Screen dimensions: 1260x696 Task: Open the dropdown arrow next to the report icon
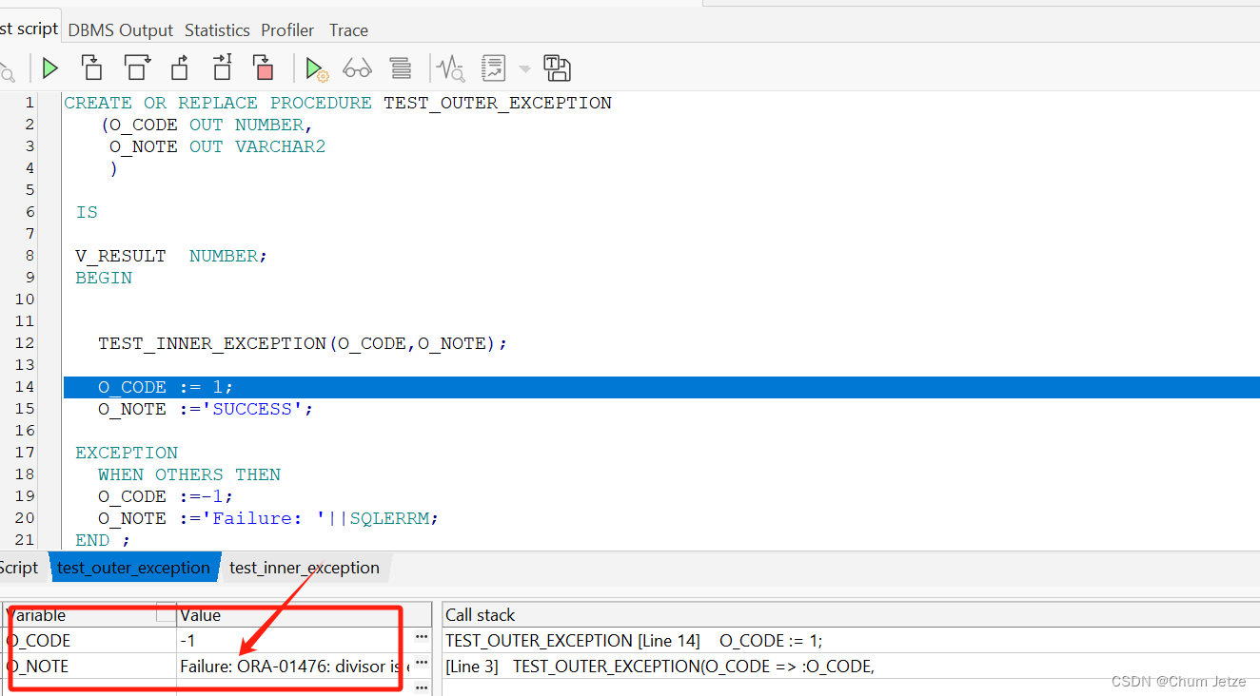click(524, 68)
